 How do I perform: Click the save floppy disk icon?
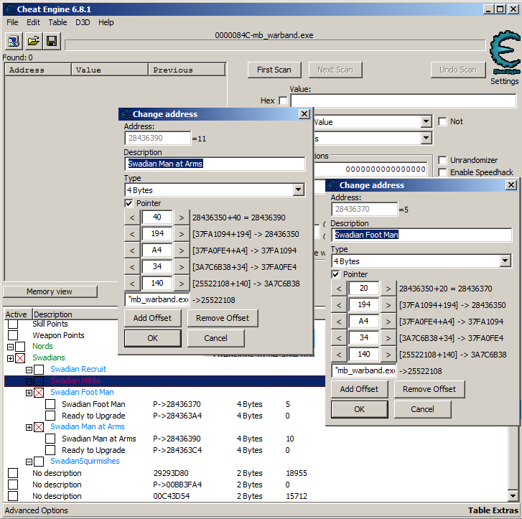52,42
